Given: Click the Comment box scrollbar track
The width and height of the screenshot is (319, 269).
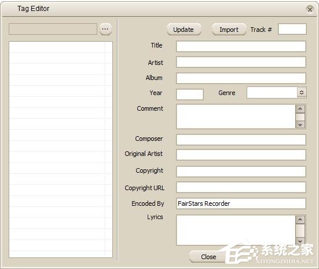Looking at the screenshot, I should 300,117.
